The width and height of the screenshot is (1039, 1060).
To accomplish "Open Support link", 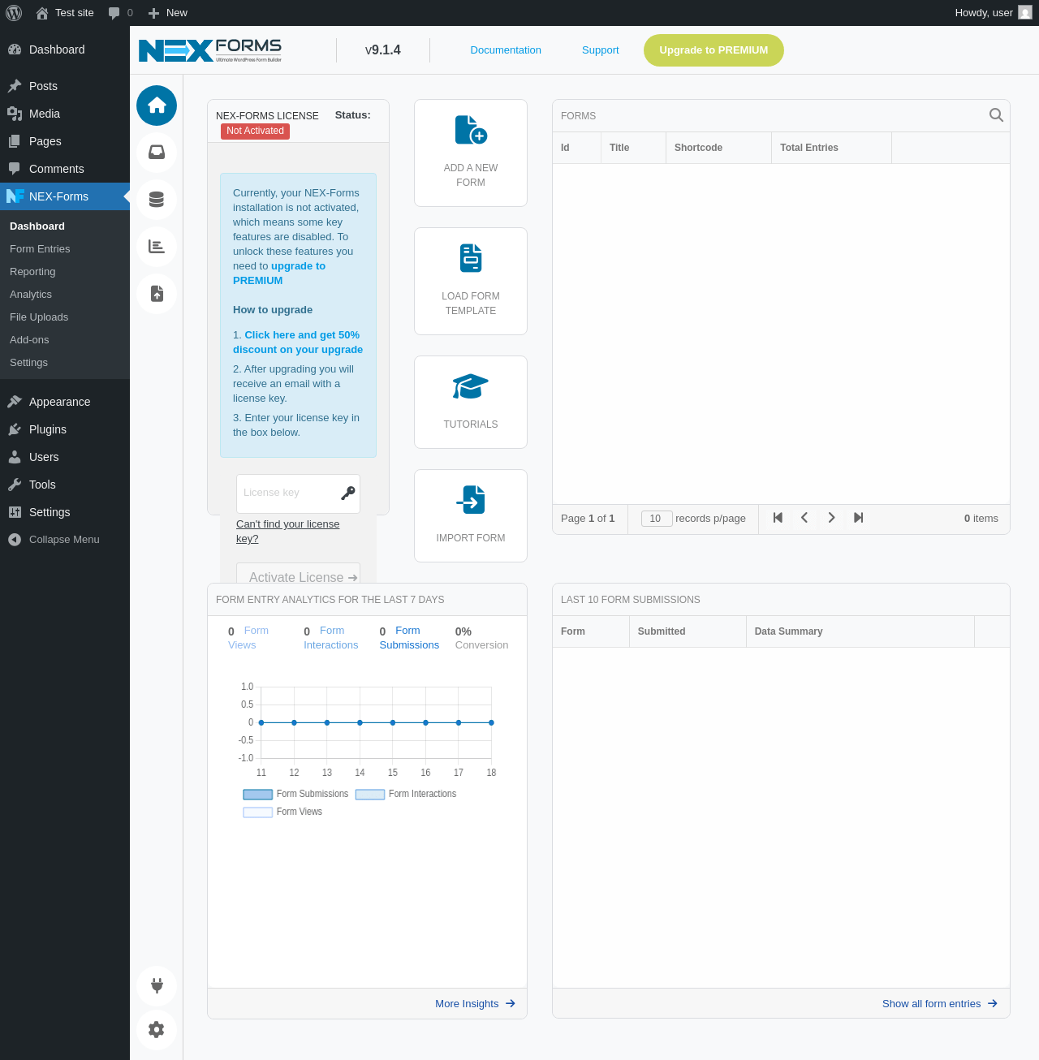I will coord(601,50).
